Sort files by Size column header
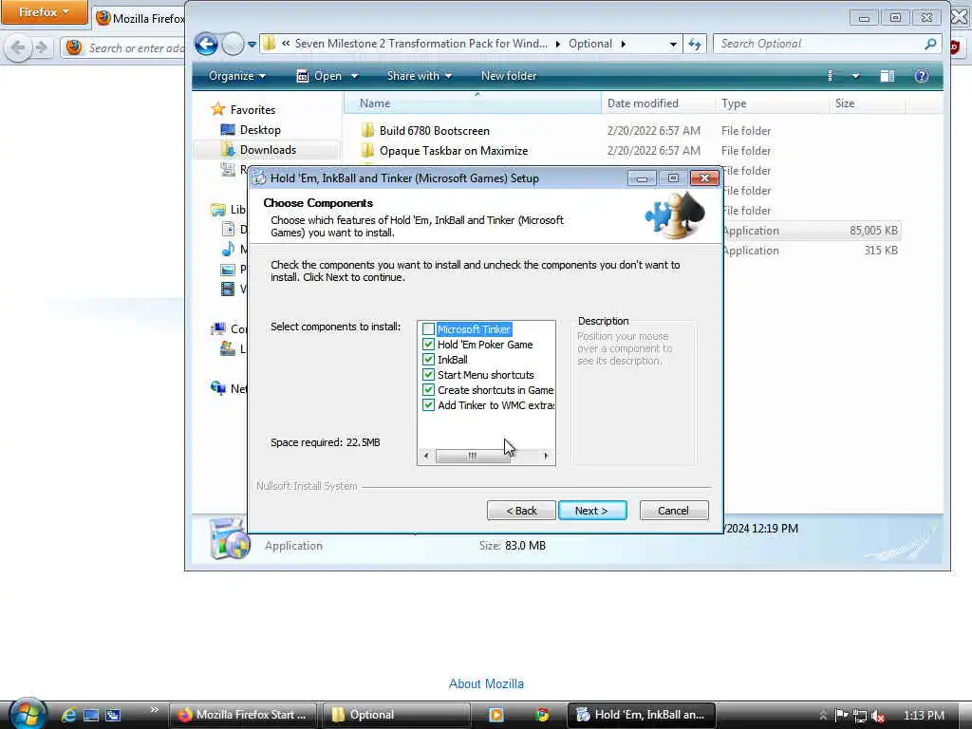Image resolution: width=972 pixels, height=729 pixels. (868, 103)
